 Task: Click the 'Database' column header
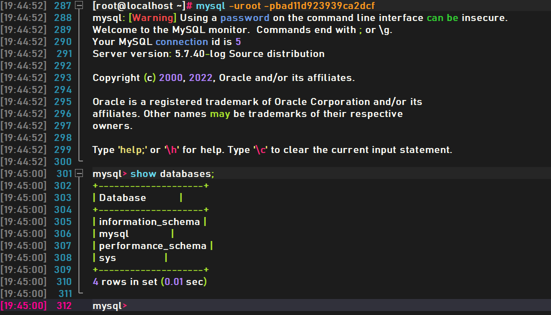click(122, 197)
